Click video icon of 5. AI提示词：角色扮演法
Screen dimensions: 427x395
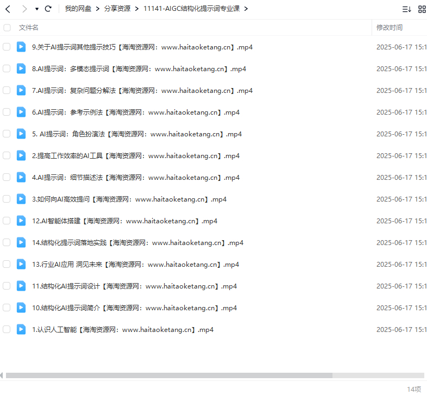tap(21, 134)
